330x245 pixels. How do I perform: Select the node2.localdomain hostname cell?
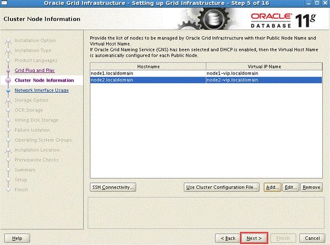148,80
